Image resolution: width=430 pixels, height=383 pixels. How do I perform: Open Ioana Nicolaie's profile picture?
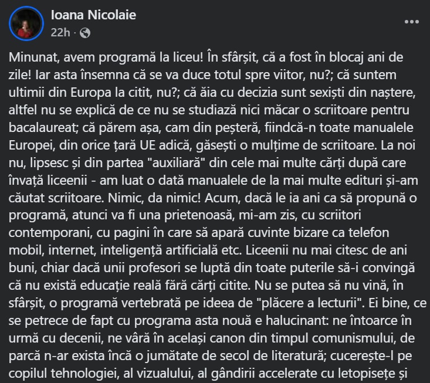tap(27, 24)
